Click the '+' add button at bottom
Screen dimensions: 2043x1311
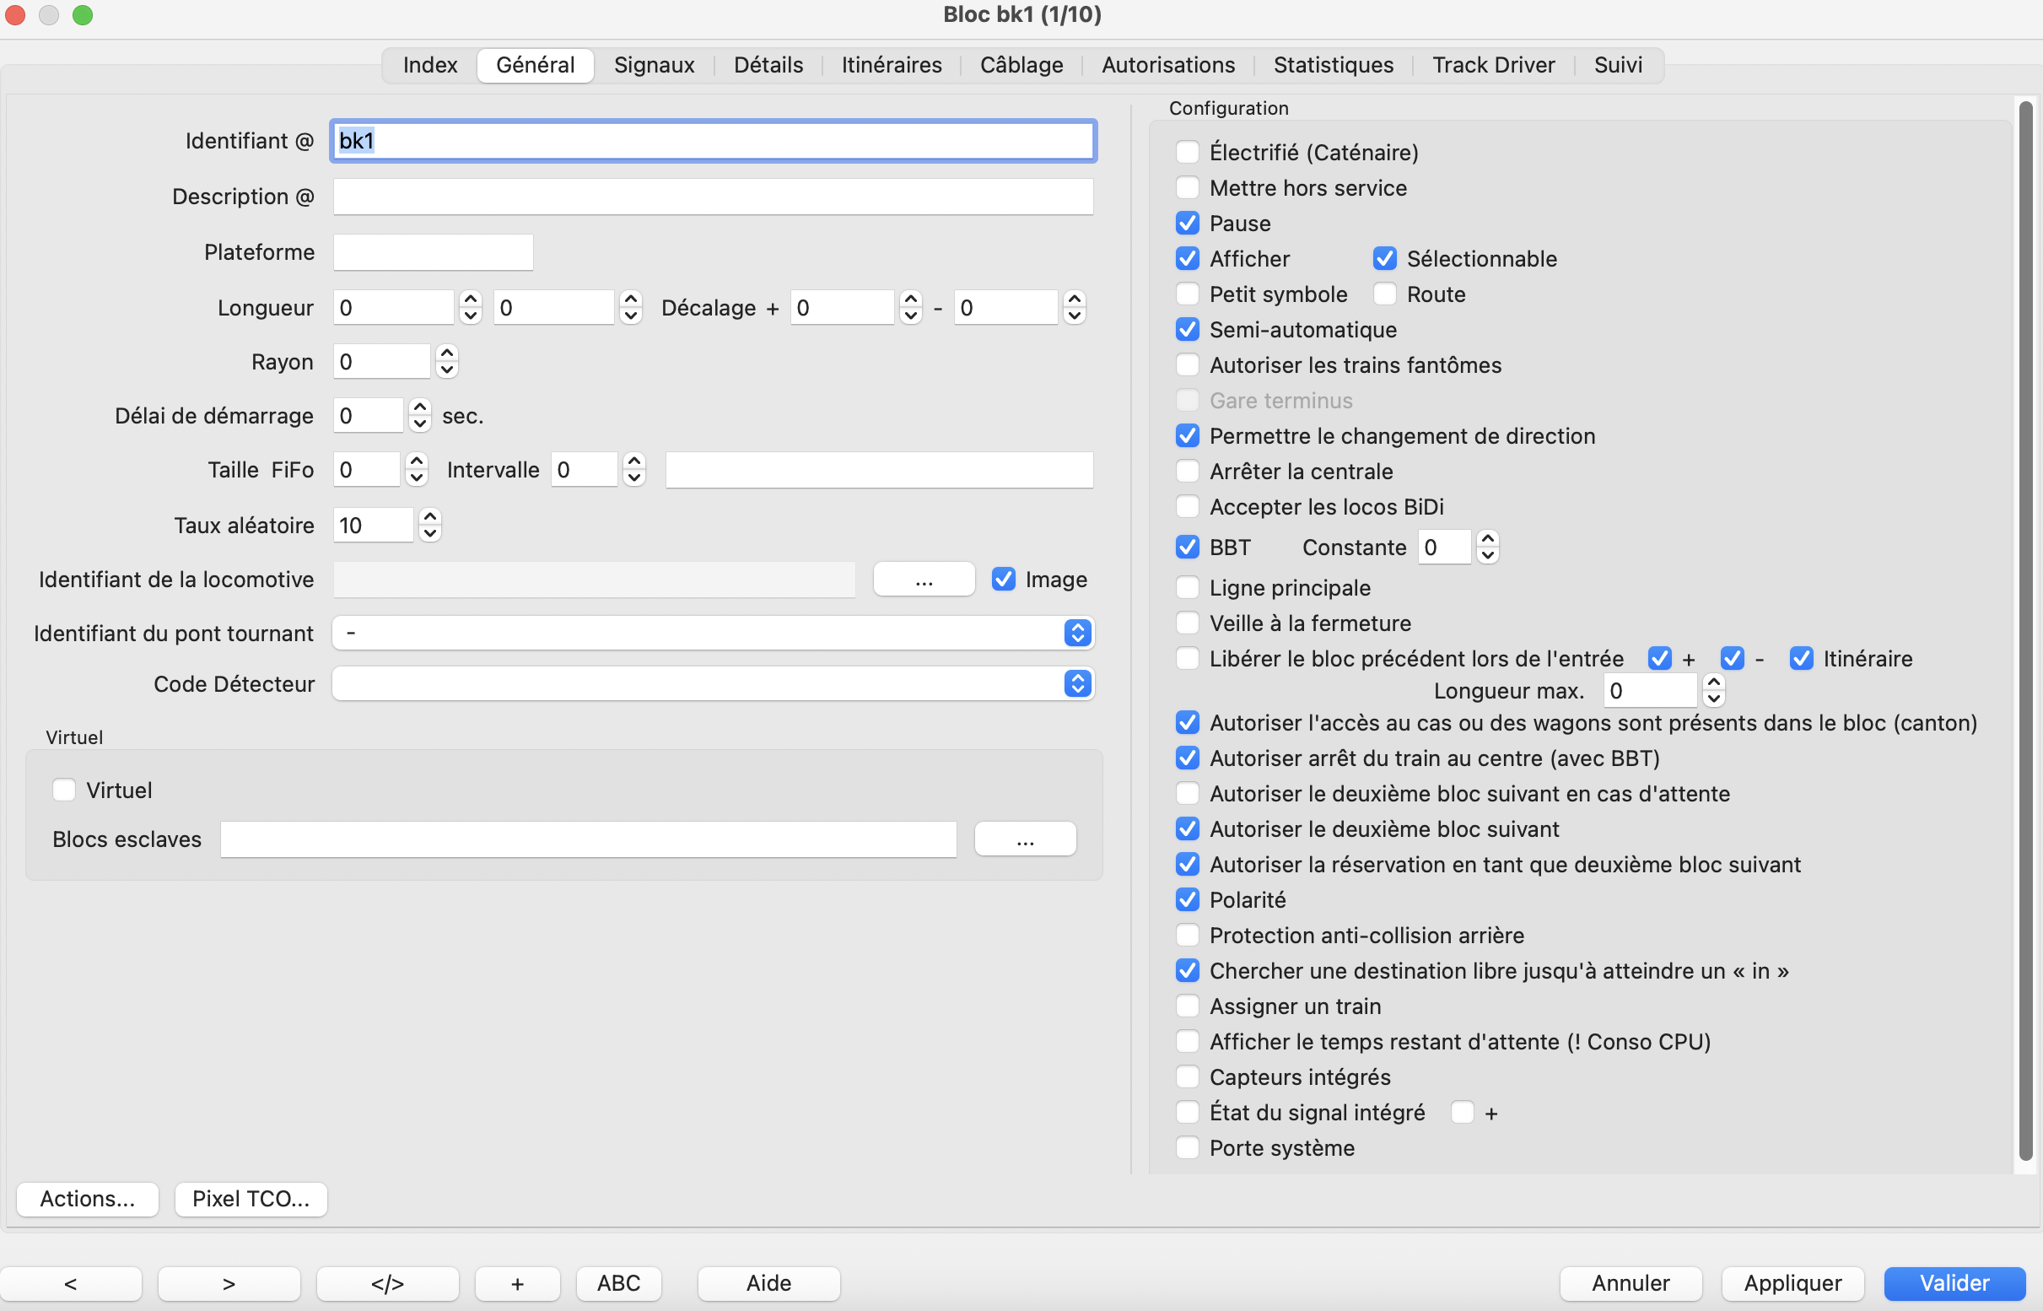coord(517,1283)
